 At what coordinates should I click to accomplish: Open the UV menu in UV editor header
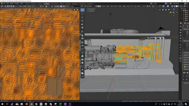tap(33, 6)
